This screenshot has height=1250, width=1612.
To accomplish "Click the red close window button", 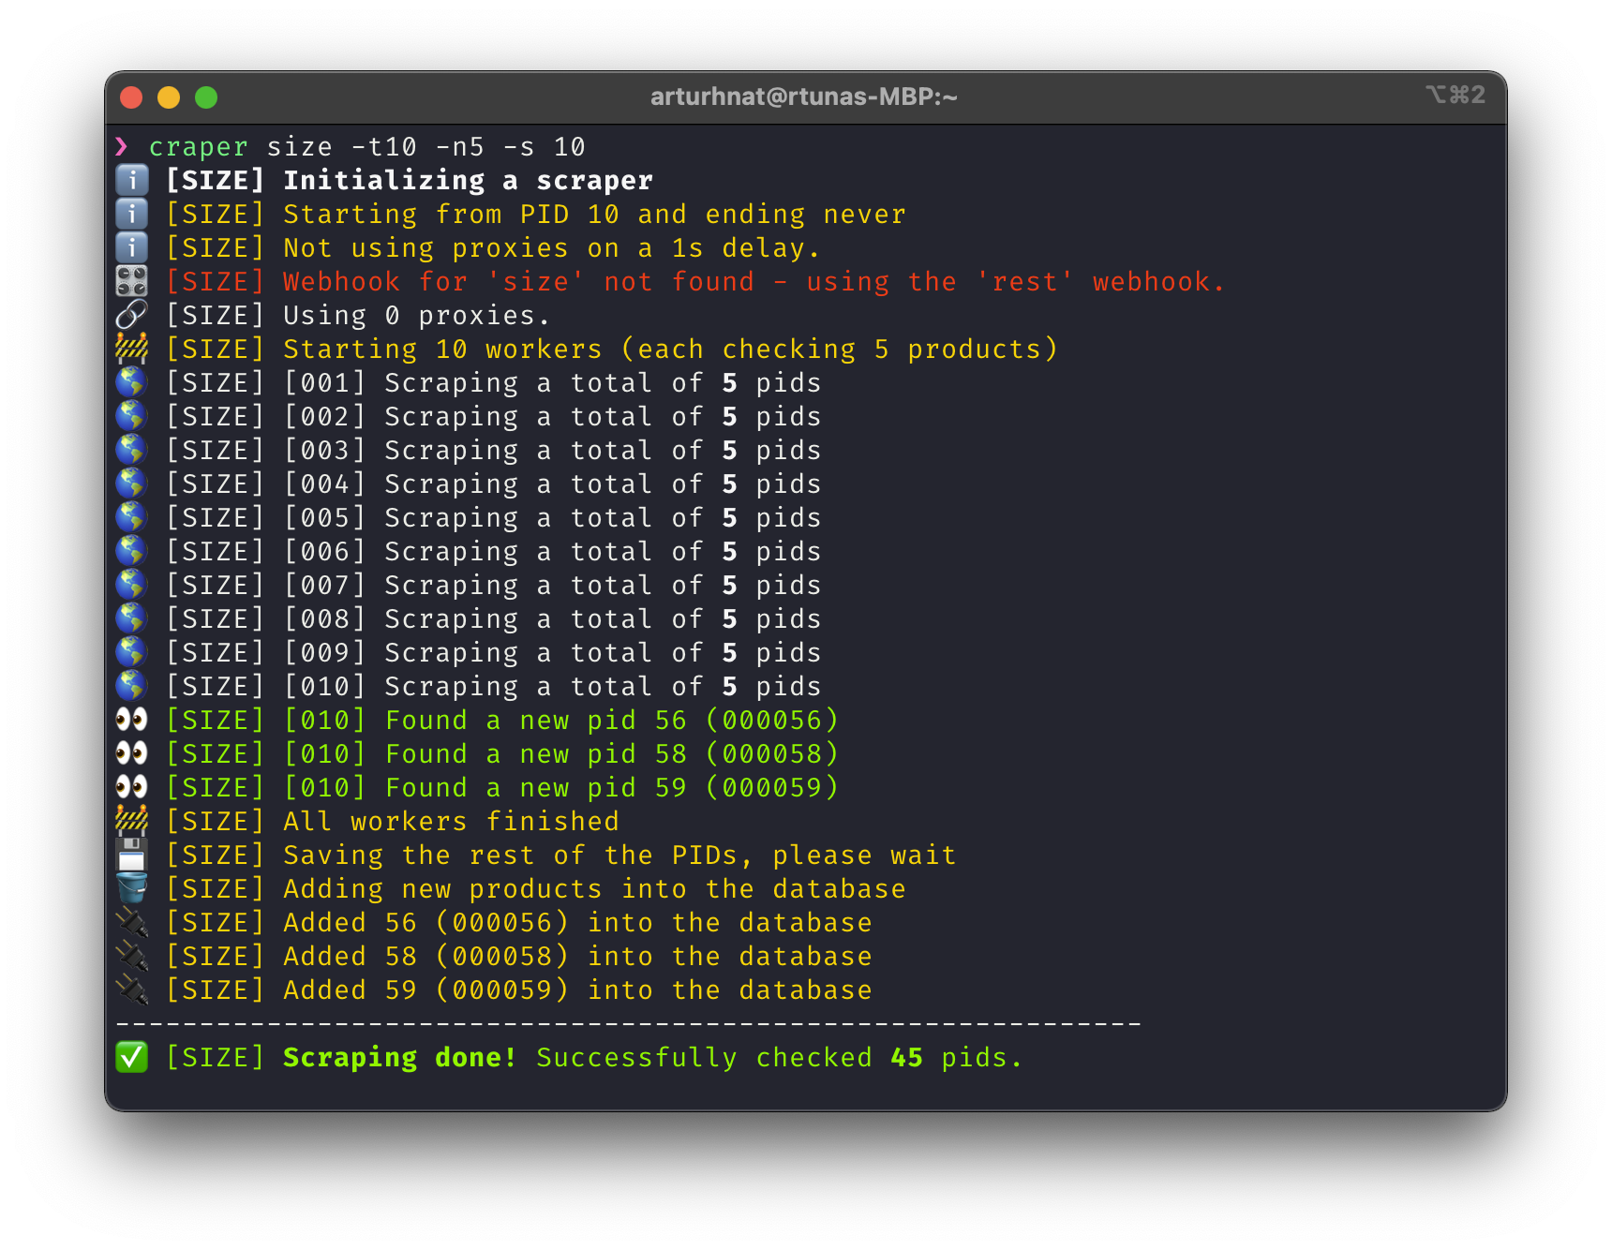I will [x=131, y=97].
